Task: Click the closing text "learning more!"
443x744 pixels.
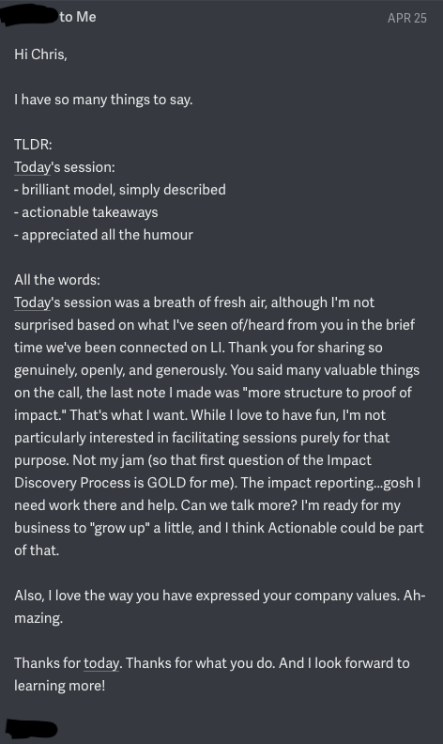Action: click(59, 686)
